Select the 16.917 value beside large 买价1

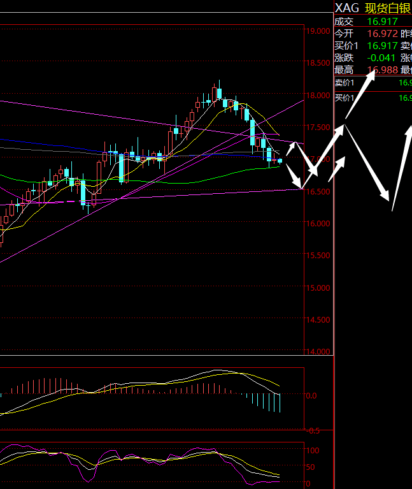pos(383,45)
